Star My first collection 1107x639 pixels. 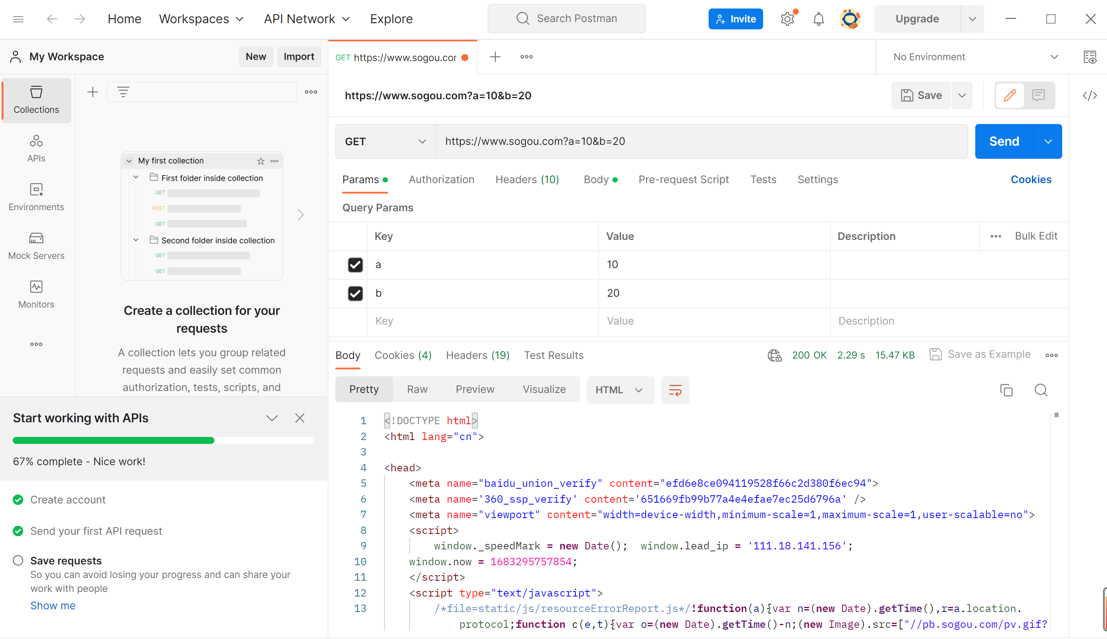click(x=261, y=161)
